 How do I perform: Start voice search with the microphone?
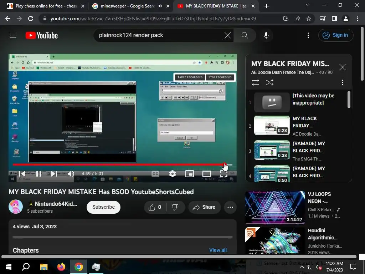coord(266,35)
